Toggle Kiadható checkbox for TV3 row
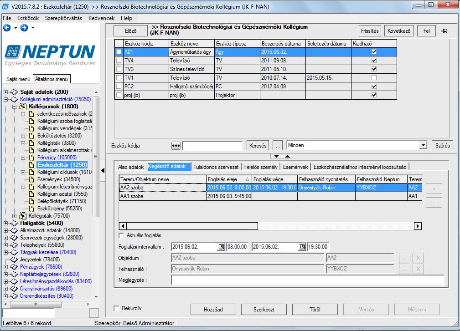Screen dimensions: 460x331 [374, 69]
